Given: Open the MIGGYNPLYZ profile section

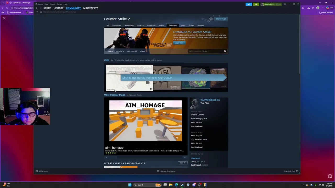Looking at the screenshot, I should [91, 8].
